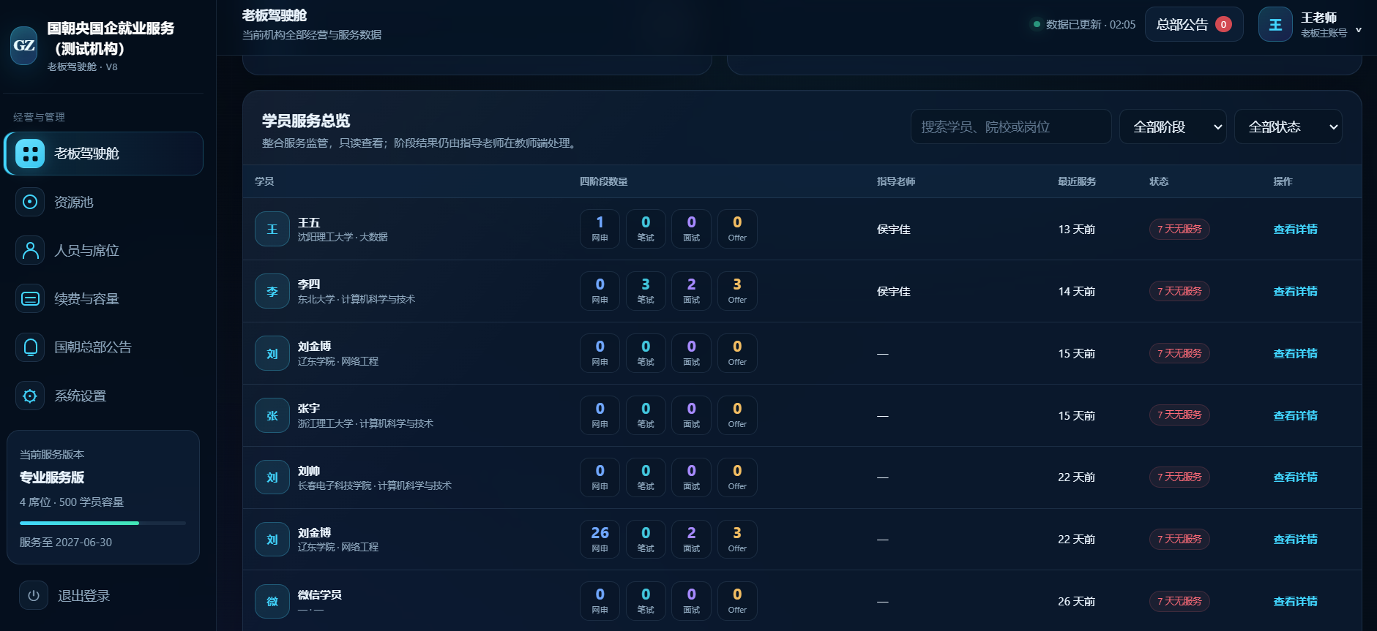Click 李四's 笔试 count tile
Image resolution: width=1377 pixels, height=631 pixels.
coord(646,291)
